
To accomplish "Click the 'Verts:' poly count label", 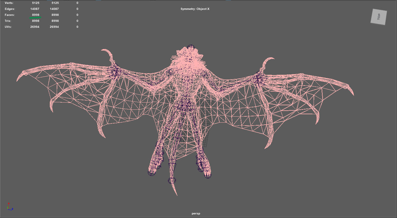I will point(9,3).
